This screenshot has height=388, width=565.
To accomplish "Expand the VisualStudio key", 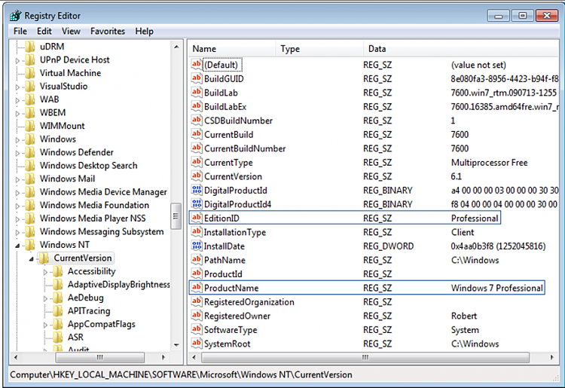I will (17, 87).
